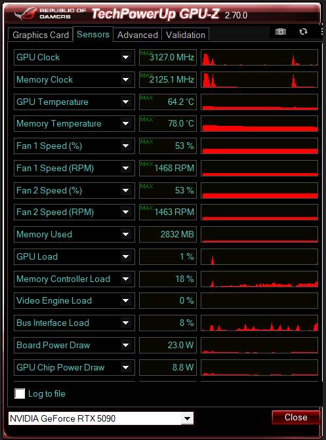Click the GPU Clock 3127.0 MHz value
Screen dimensions: 326x440
168,57
